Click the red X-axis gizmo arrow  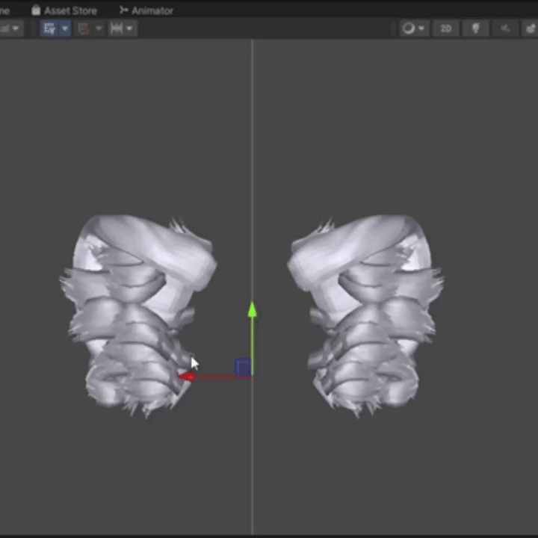(x=187, y=377)
